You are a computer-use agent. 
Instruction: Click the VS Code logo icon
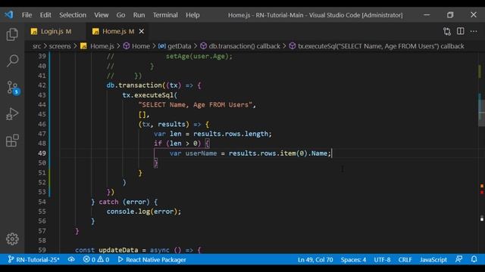[9, 14]
